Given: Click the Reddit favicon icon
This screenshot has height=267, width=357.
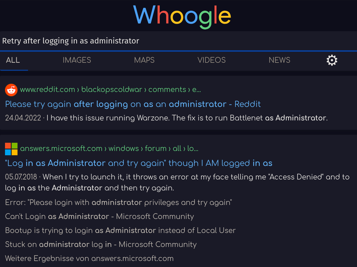Looking at the screenshot, I should point(11,90).
